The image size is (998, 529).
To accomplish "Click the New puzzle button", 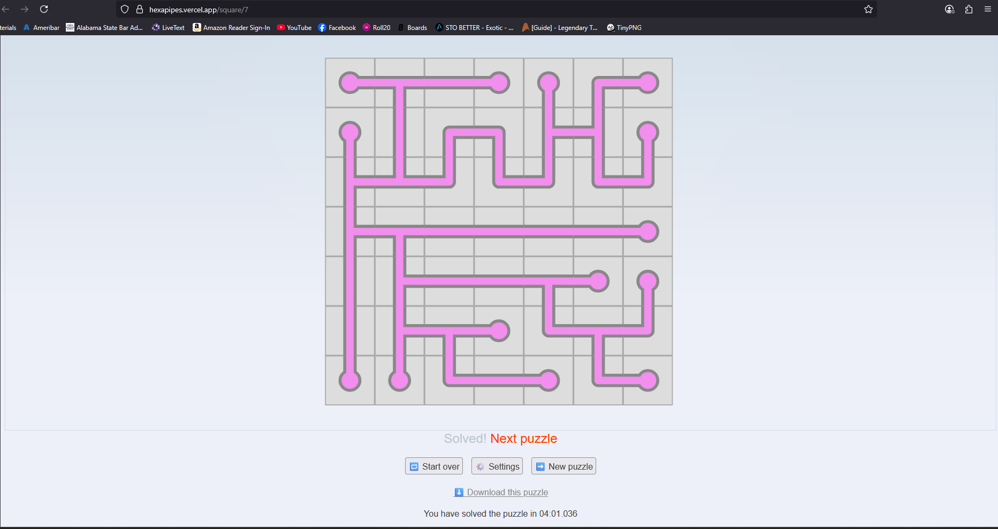I will click(x=563, y=466).
